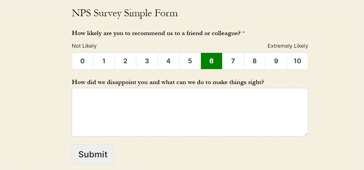
Task: Choose rating 7 on the scale
Action: 233,61
